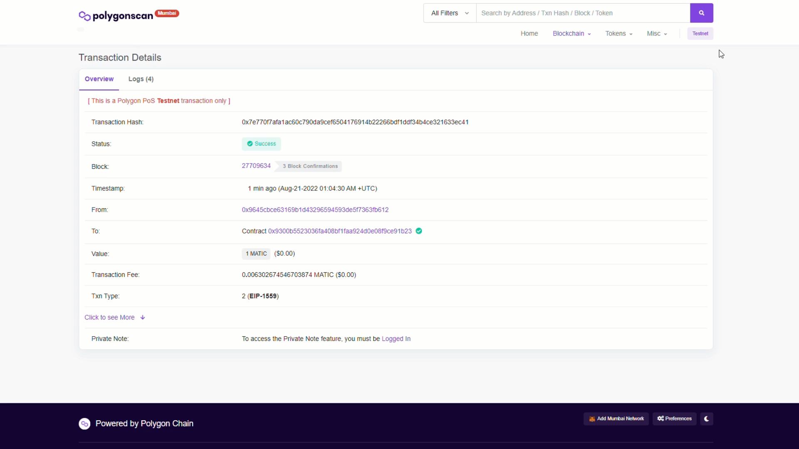Screen dimensions: 799x449
Task: Expand Click to see More
Action: click(115, 318)
